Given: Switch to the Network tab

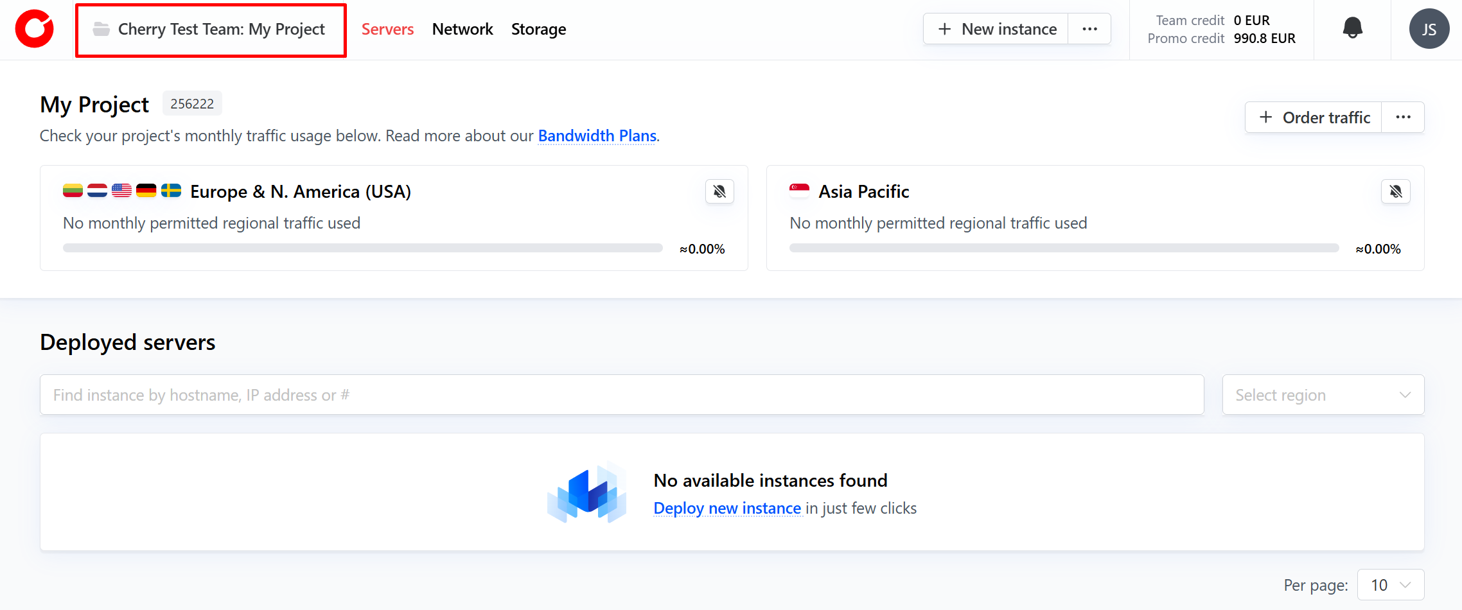Looking at the screenshot, I should (x=462, y=29).
